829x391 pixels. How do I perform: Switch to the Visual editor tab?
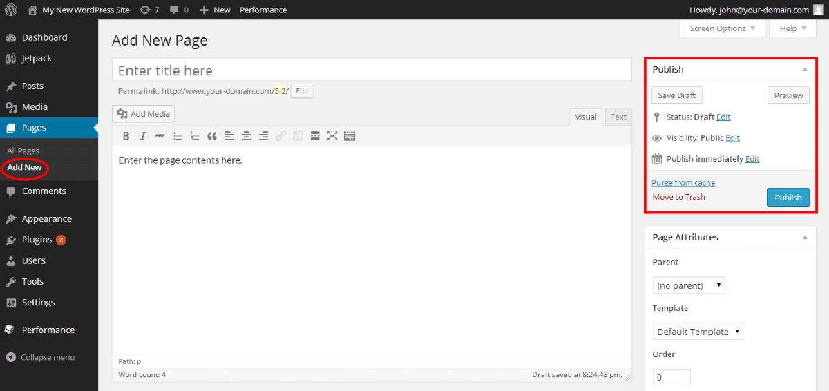(585, 117)
